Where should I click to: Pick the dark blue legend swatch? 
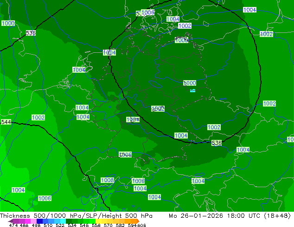click(x=39, y=221)
